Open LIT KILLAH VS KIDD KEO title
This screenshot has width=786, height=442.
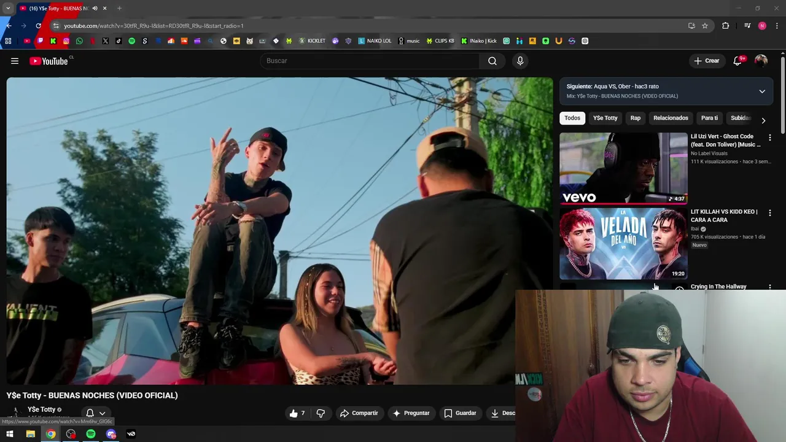coord(724,215)
